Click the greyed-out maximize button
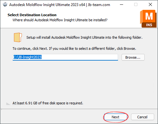The height and width of the screenshot is (124, 158). coord(136,4)
